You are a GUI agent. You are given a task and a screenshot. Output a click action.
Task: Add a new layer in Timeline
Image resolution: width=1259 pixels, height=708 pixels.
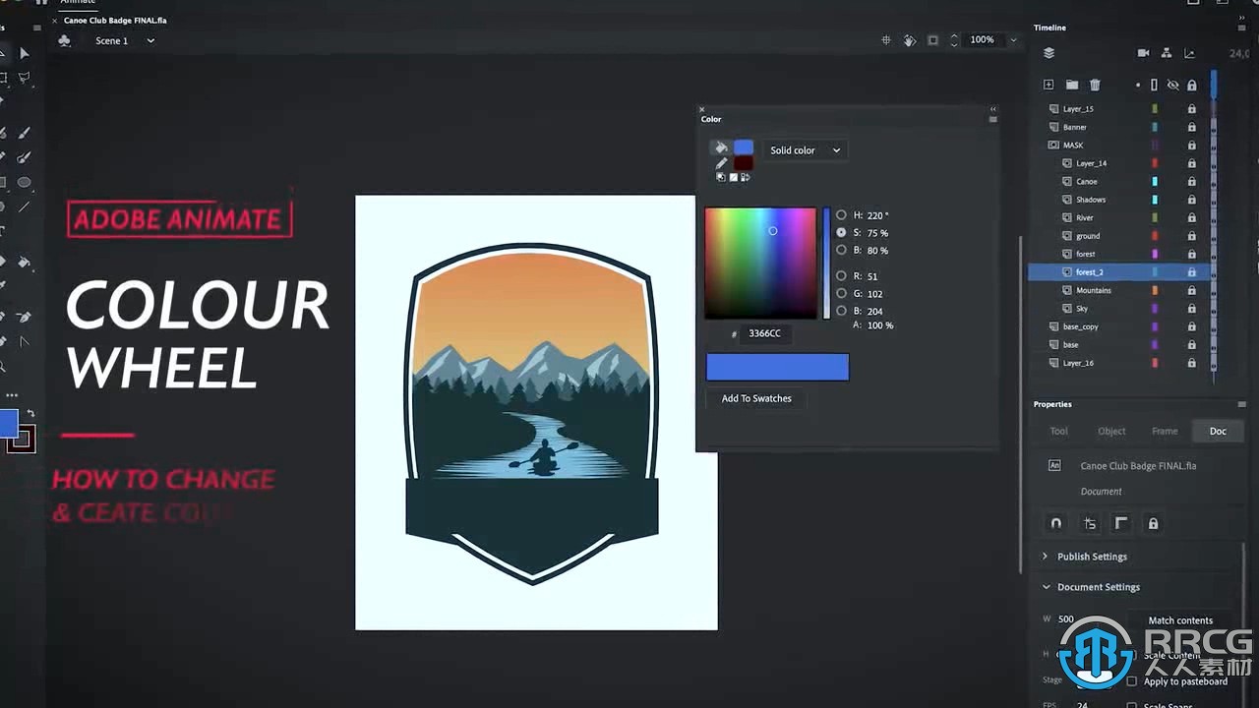coord(1049,85)
